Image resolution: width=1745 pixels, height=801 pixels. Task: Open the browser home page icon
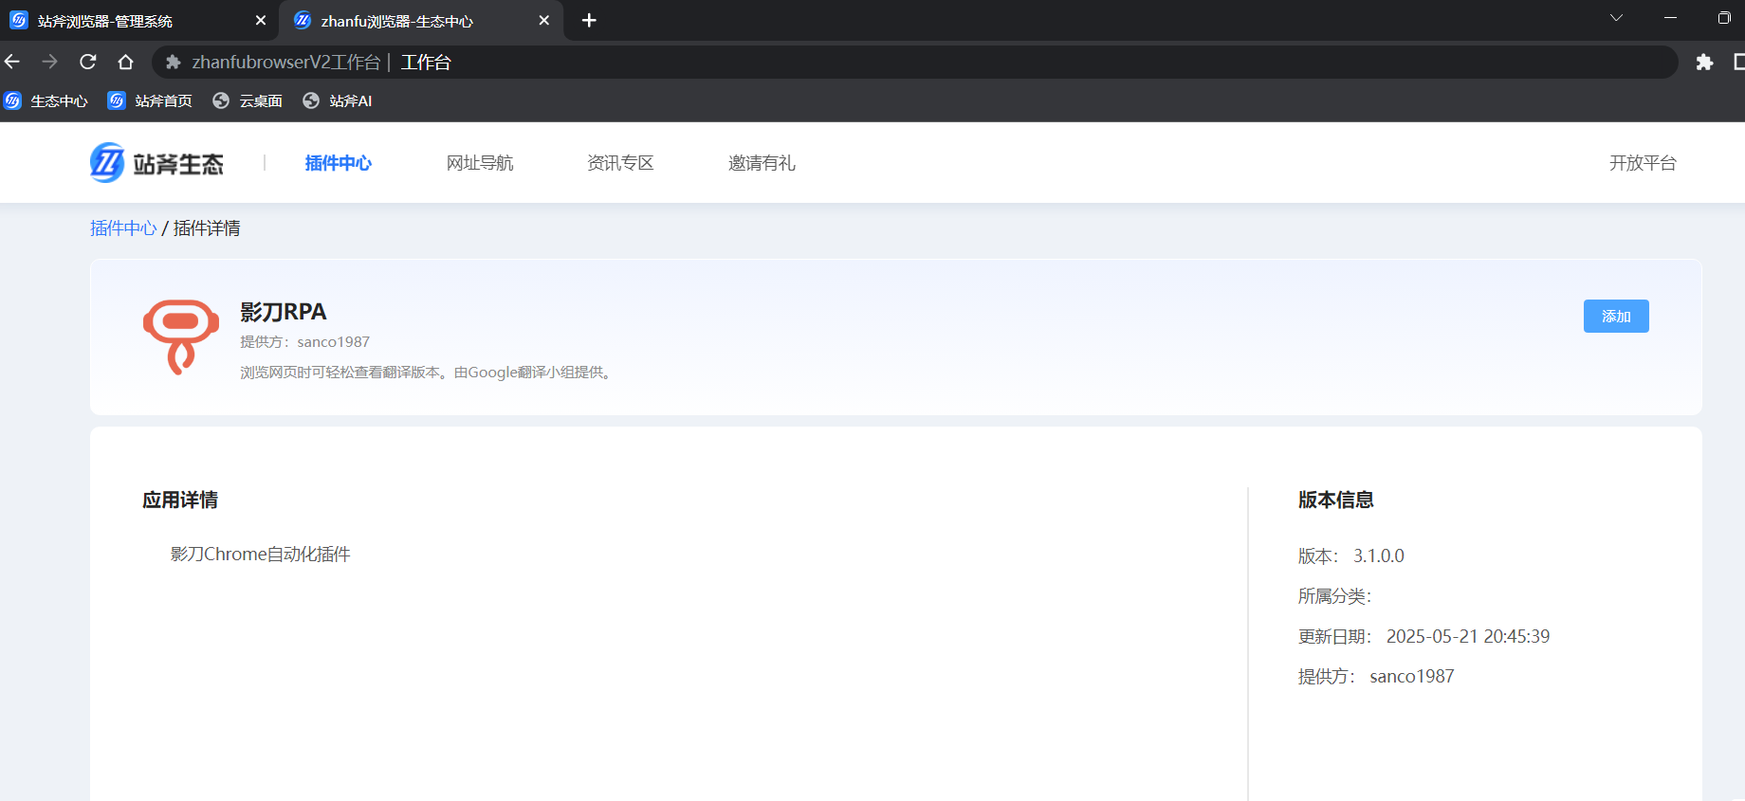click(x=125, y=62)
